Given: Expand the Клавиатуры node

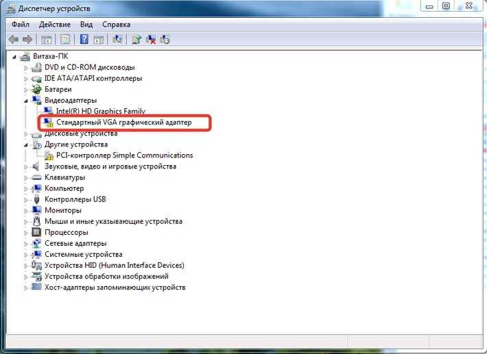Looking at the screenshot, I should 26,178.
